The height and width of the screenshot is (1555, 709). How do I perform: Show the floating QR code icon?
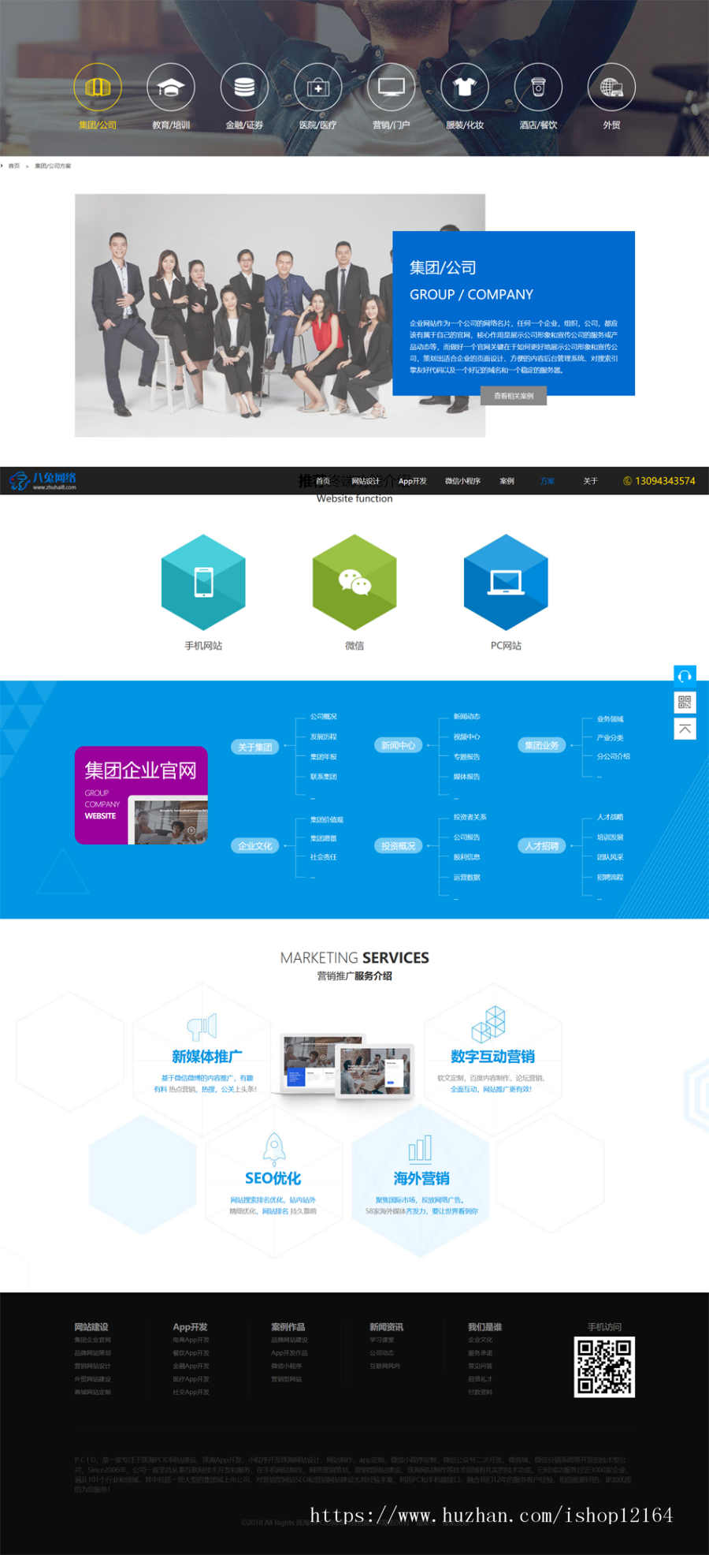(685, 702)
